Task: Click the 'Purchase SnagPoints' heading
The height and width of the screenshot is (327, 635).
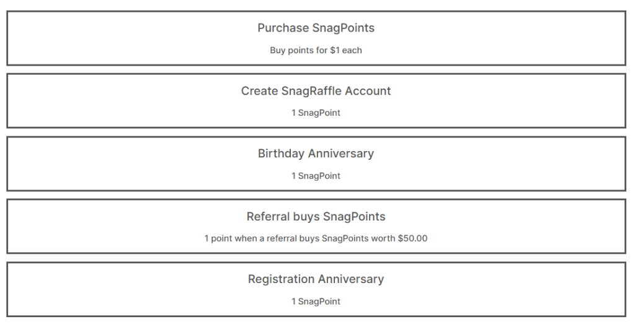Action: 316,28
